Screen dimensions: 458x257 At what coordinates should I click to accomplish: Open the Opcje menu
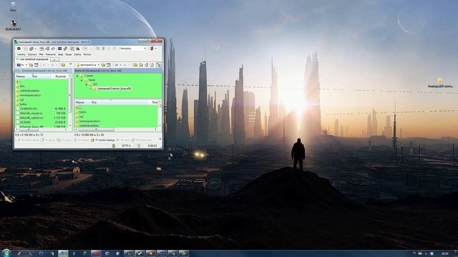click(x=69, y=54)
